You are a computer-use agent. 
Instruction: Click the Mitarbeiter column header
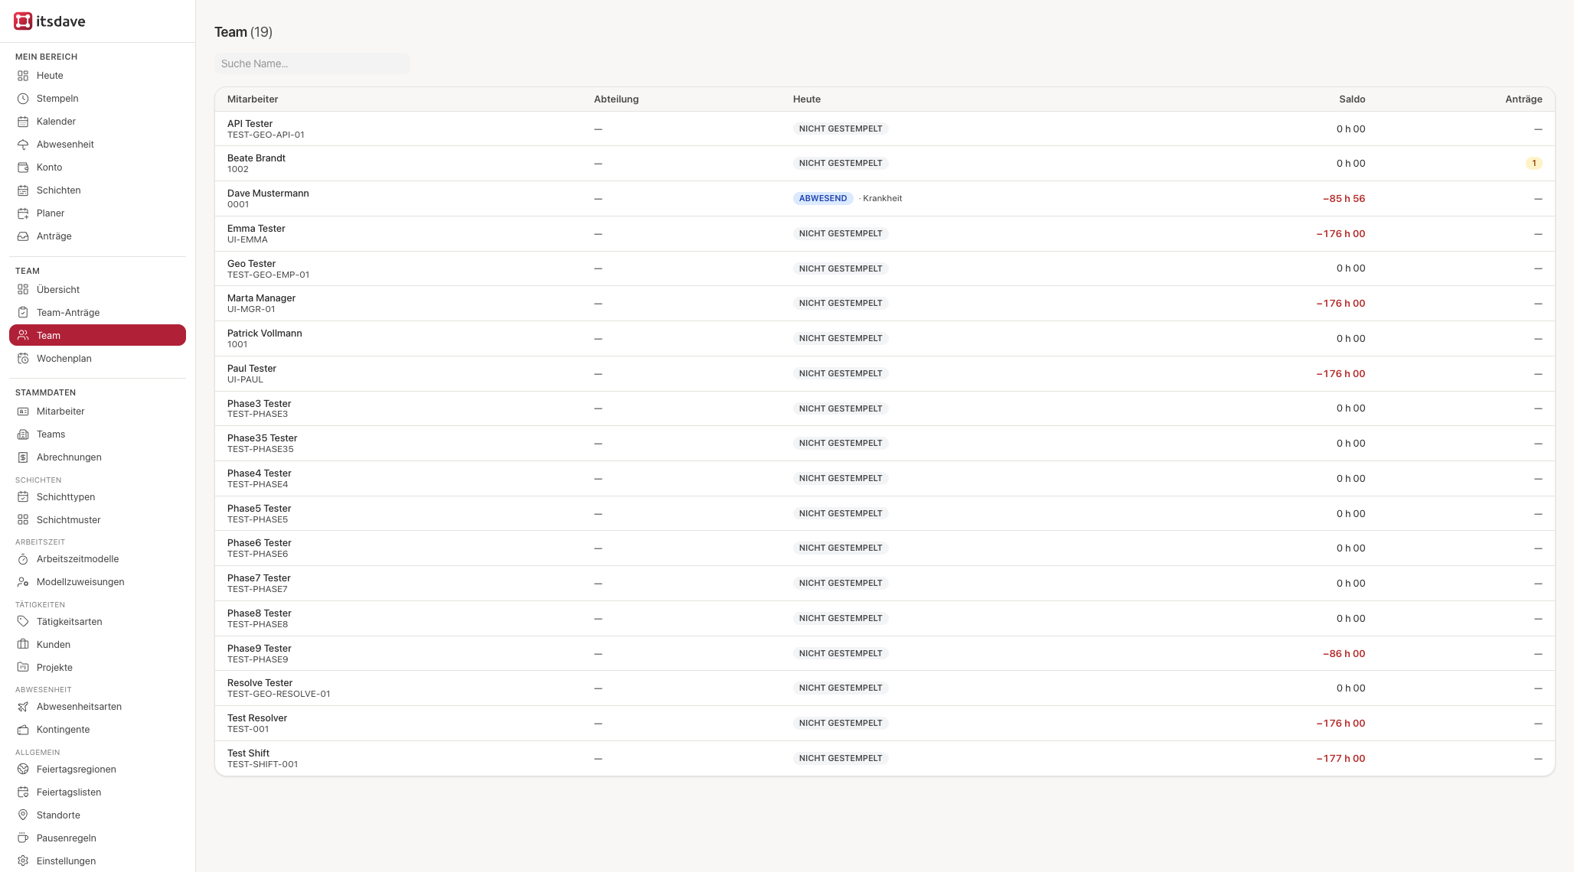(253, 99)
